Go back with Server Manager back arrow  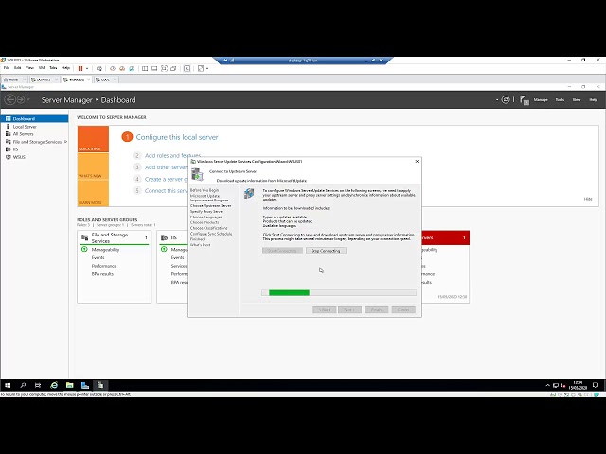click(10, 100)
